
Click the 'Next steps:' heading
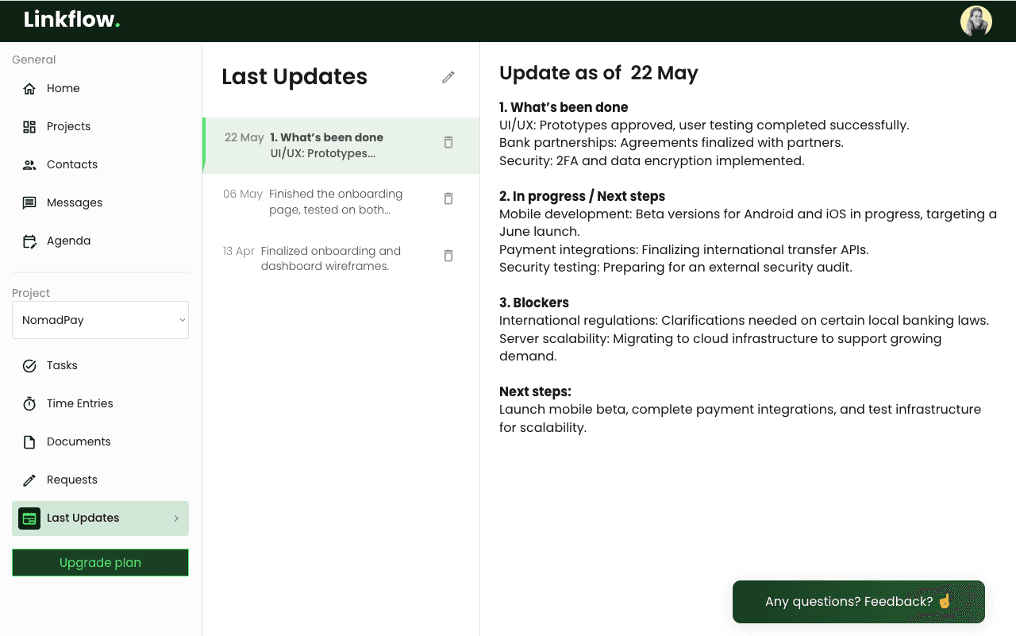click(535, 391)
